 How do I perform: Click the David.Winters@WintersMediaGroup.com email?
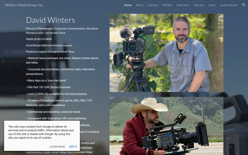[49, 45]
